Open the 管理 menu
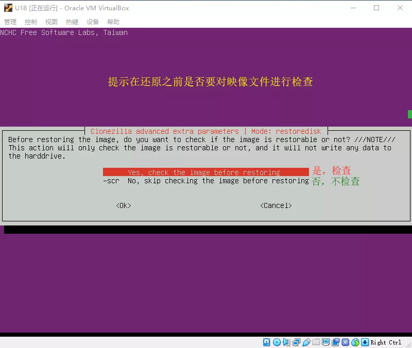Viewport: 412px width, 348px height. pos(10,22)
